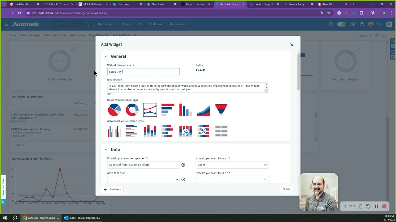Switch to the Service Manager dashboard tab
This screenshot has width=396, height=222.
click(x=30, y=35)
